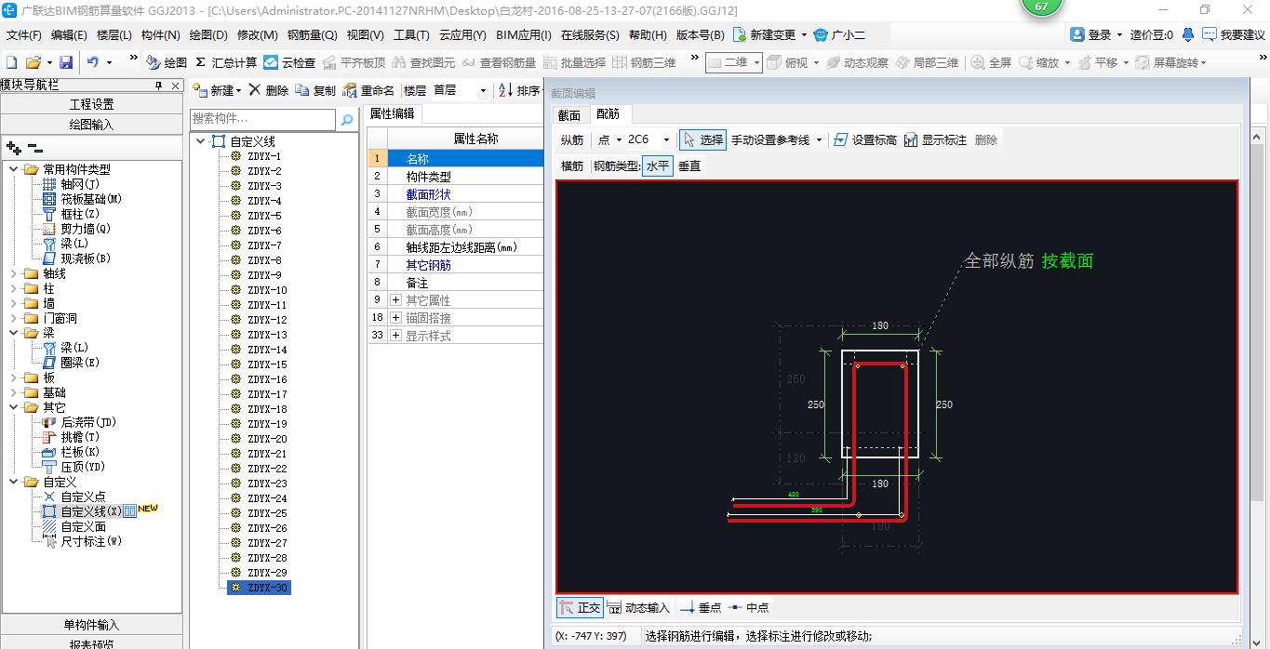Viewport: 1270px width, 649px height.
Task: Save project with the floppy disk icon
Action: [x=66, y=62]
